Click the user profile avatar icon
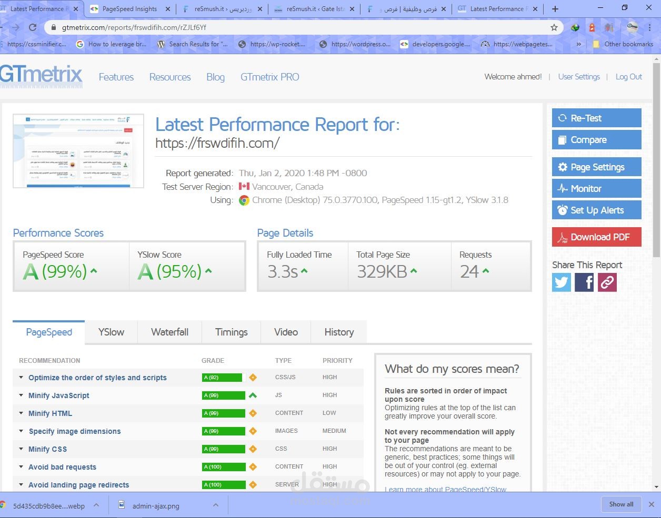661x518 pixels. tap(633, 27)
